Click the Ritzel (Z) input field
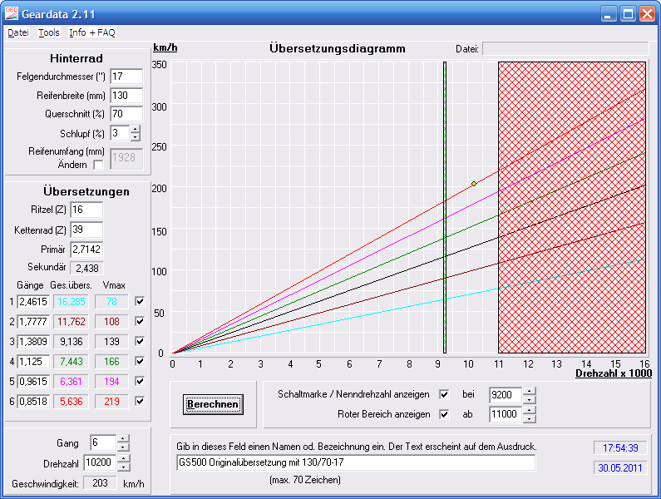Viewport: 661px width, 499px height. 86,210
